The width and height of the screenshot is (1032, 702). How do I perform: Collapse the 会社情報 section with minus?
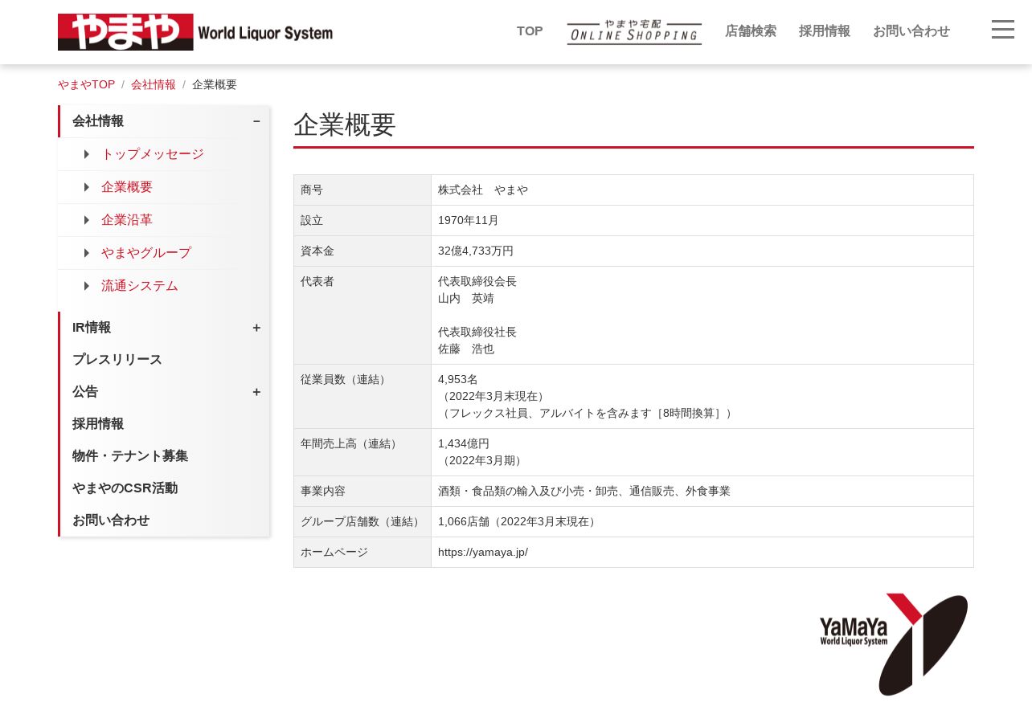pos(256,121)
